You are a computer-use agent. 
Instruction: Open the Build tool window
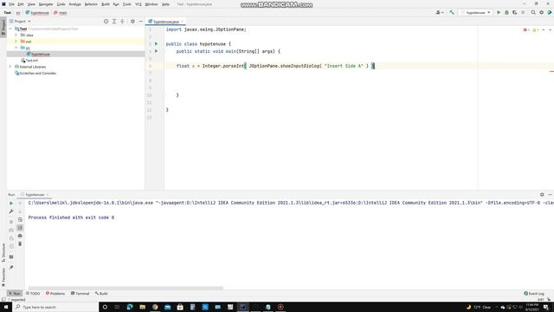[x=101, y=293]
